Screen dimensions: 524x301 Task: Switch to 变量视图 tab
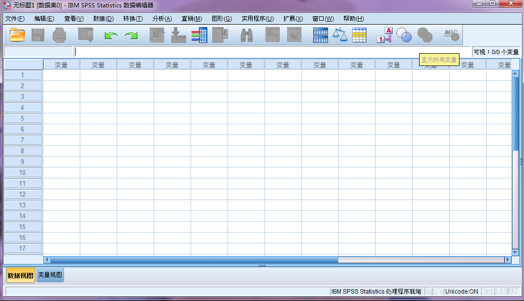point(50,275)
